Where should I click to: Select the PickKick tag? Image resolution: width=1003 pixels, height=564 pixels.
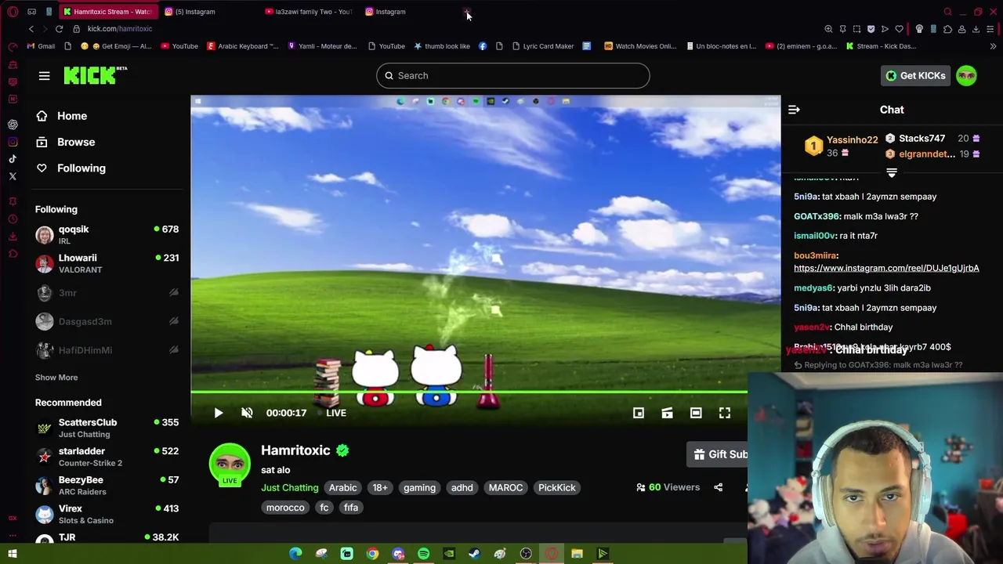[x=557, y=487]
